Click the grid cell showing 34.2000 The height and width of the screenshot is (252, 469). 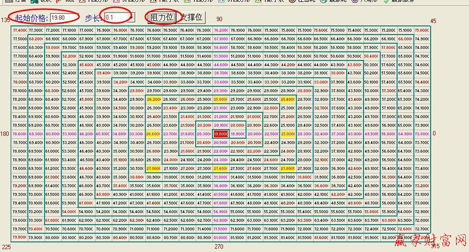[120, 82]
